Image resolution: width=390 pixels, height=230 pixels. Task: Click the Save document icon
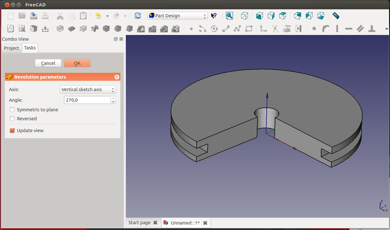(34, 15)
